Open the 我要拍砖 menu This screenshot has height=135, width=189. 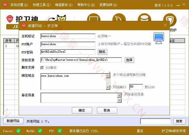point(108,5)
